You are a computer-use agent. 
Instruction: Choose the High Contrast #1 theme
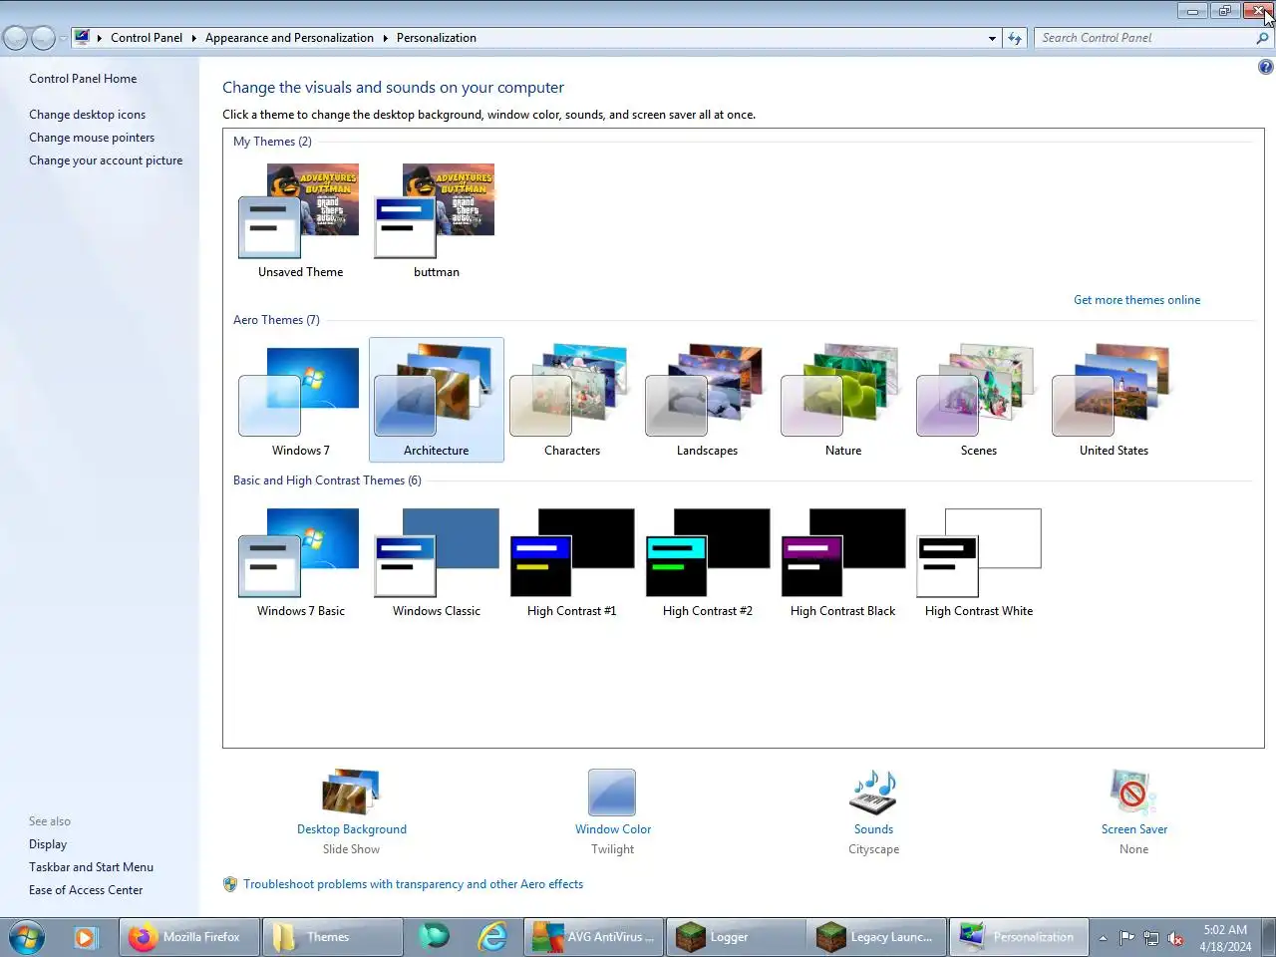tap(571, 561)
